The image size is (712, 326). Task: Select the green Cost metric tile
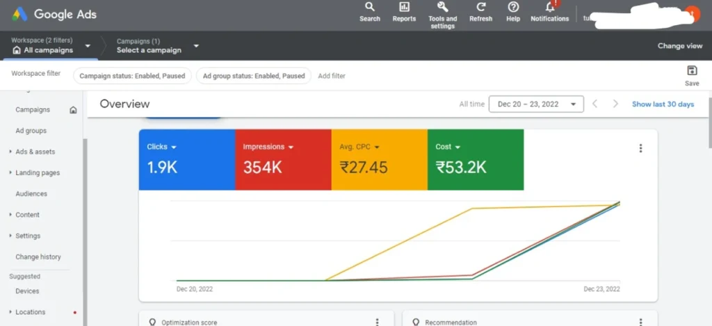point(475,159)
